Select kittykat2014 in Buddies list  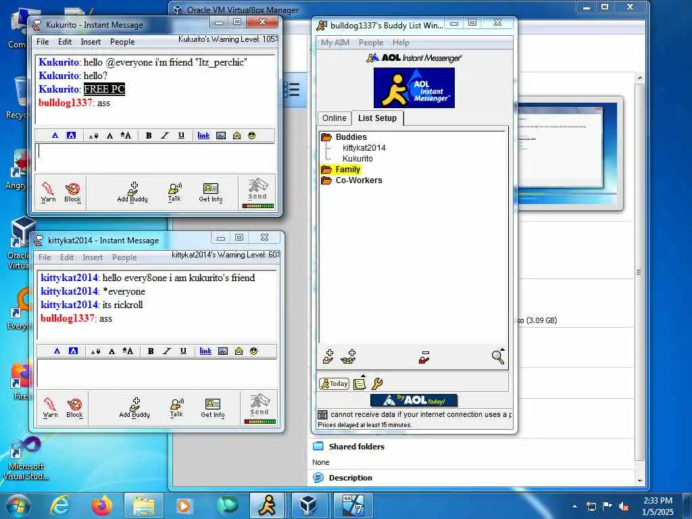pos(364,148)
